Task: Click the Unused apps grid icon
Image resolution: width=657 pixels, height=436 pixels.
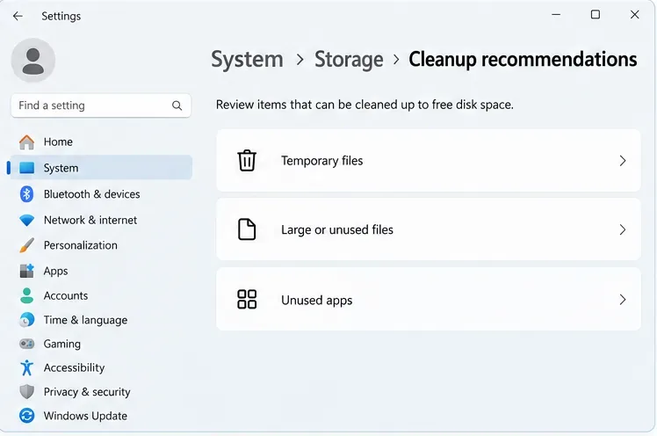Action: pos(247,300)
